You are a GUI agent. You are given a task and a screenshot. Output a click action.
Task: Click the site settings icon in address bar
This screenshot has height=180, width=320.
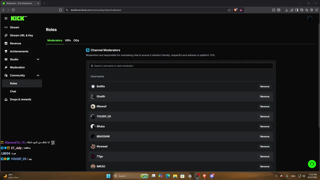click(x=67, y=10)
